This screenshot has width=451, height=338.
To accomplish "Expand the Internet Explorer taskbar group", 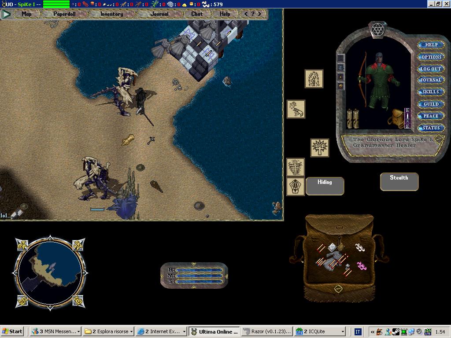I will click(x=162, y=331).
